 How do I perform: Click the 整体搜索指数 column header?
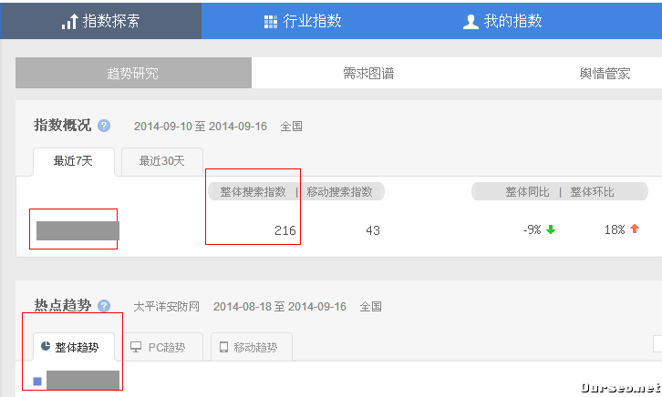click(x=253, y=191)
